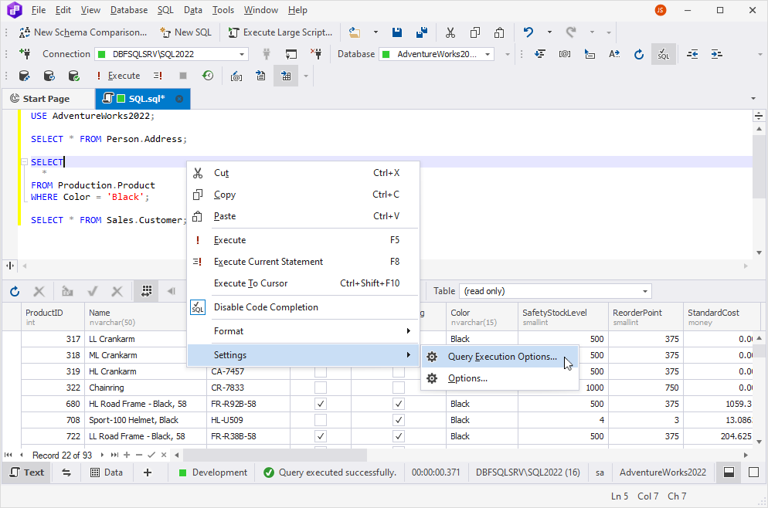Viewport: 768px width, 508px height.
Task: Click the user avatar JS icon
Action: (661, 10)
